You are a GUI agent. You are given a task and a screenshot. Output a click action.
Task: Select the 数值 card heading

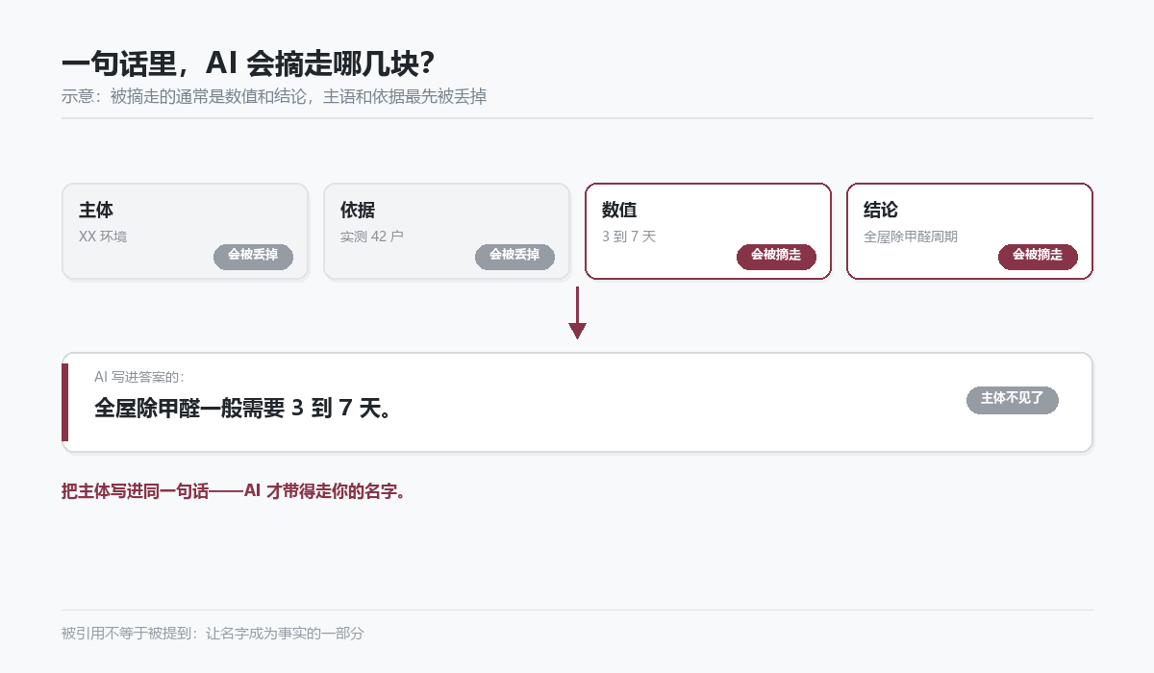[619, 210]
